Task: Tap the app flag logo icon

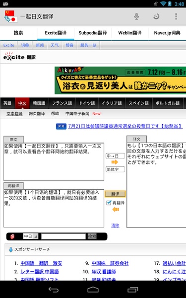Action: coord(11,16)
